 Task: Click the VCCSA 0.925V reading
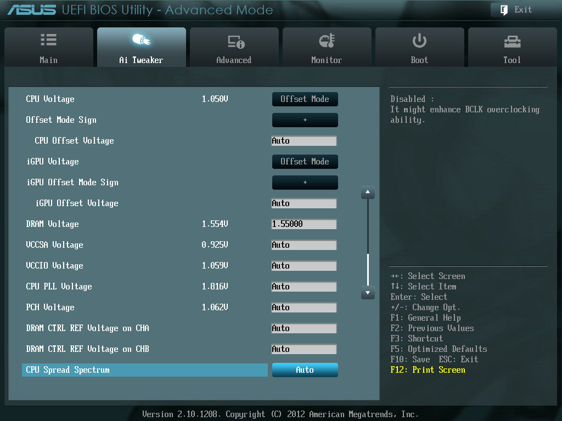coord(215,245)
